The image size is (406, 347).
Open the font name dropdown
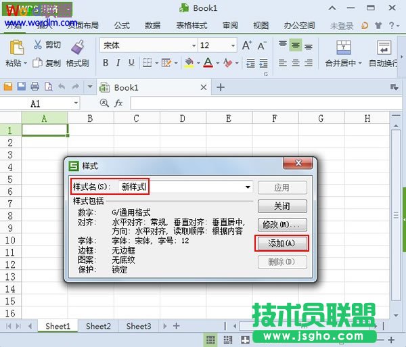click(x=194, y=46)
